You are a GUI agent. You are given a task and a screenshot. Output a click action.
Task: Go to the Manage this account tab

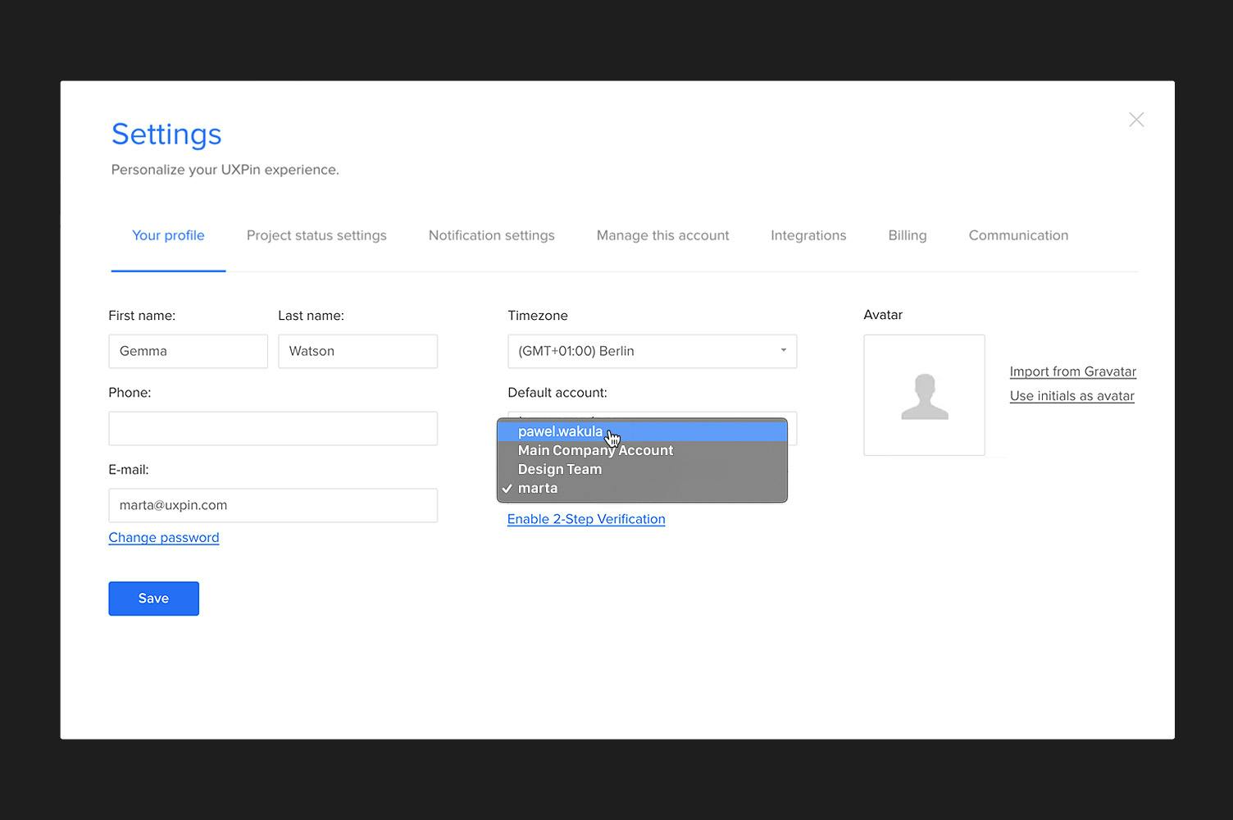662,235
